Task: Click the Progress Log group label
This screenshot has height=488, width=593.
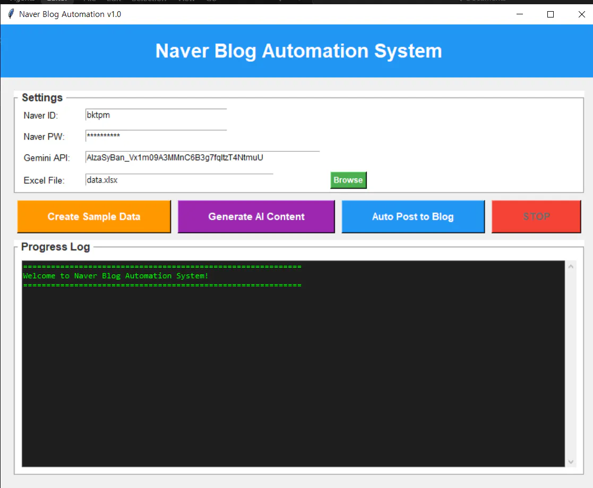Action: (56, 247)
